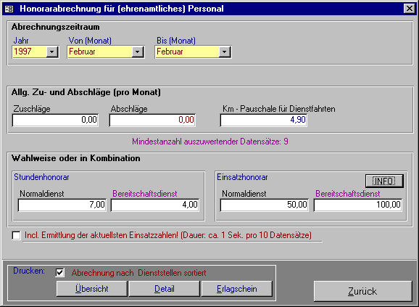The image size is (419, 307).
Task: Select the Zuschläge input field
Action: tap(55, 120)
